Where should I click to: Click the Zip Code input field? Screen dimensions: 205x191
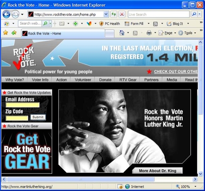pyautogui.click(x=17, y=118)
